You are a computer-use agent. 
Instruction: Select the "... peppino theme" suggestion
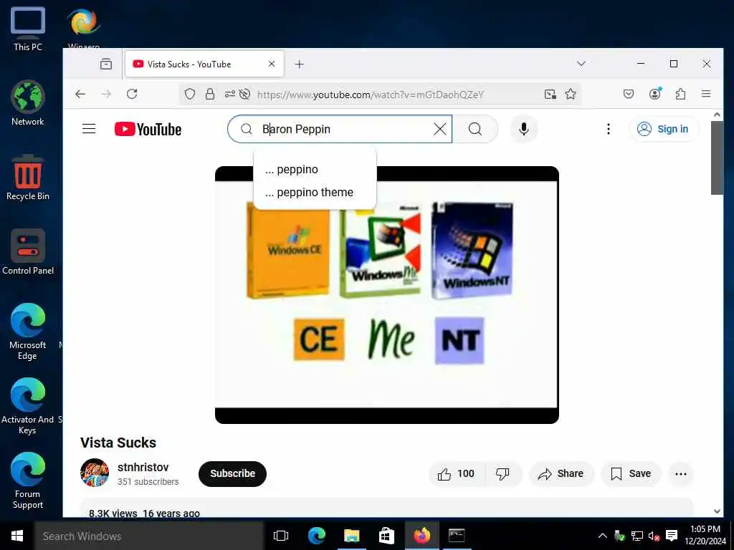point(315,192)
